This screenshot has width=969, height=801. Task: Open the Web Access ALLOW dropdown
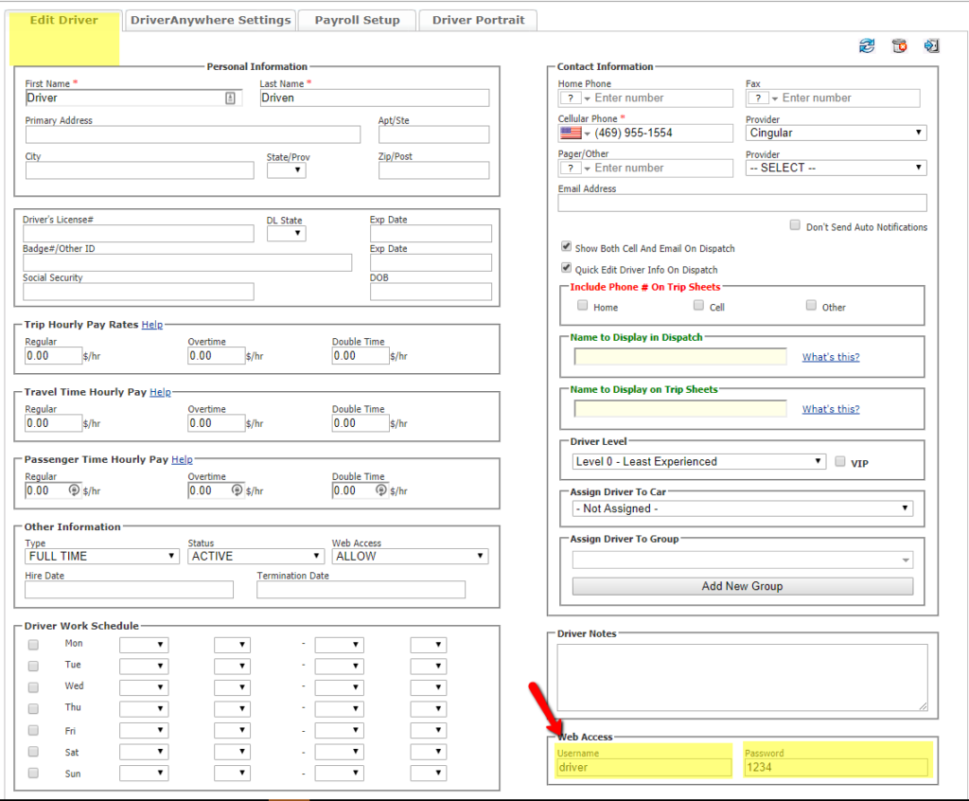(x=410, y=557)
